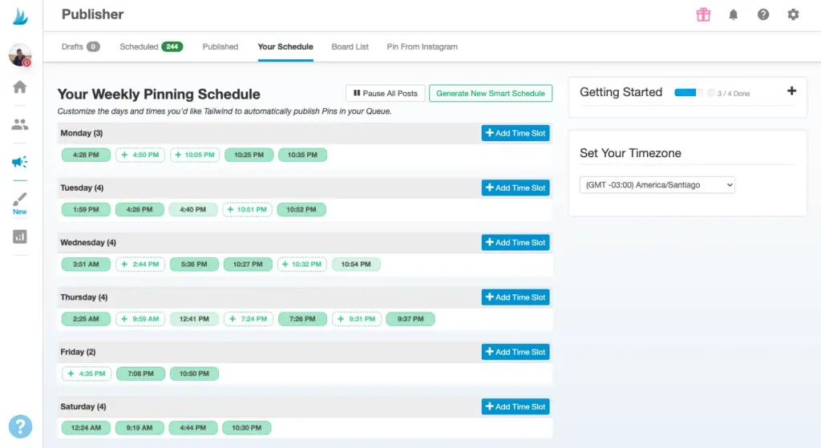
Task: Open the timezone dropdown America/Santiago
Action: tap(657, 185)
